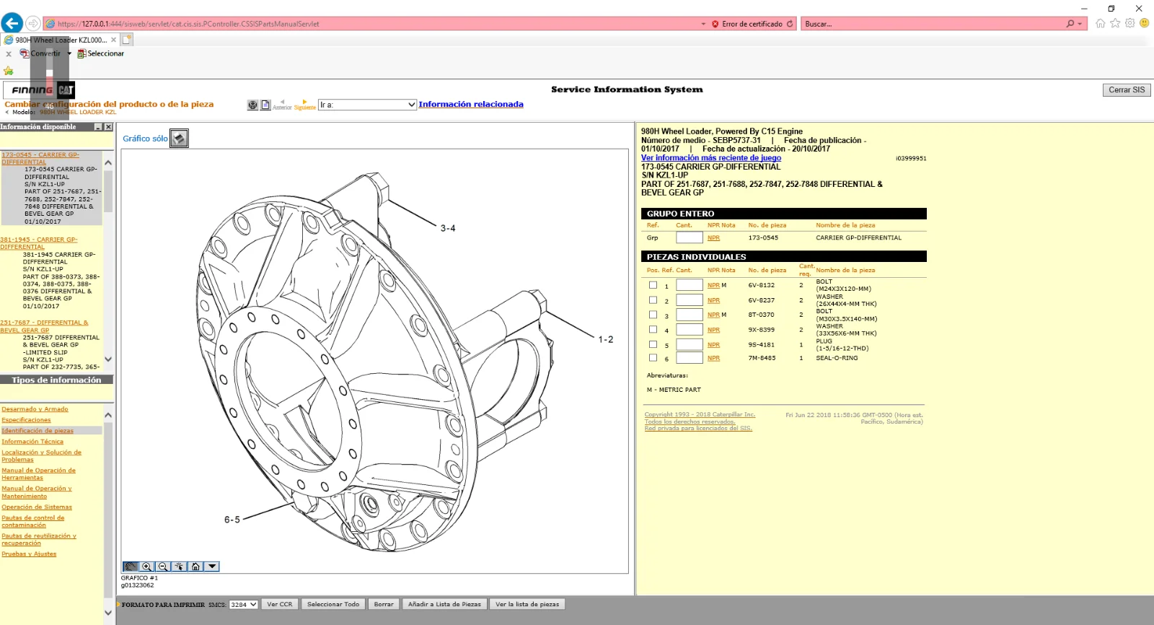Open Identificación de piezas information type
Viewport: 1154px width, 625px height.
click(38, 431)
